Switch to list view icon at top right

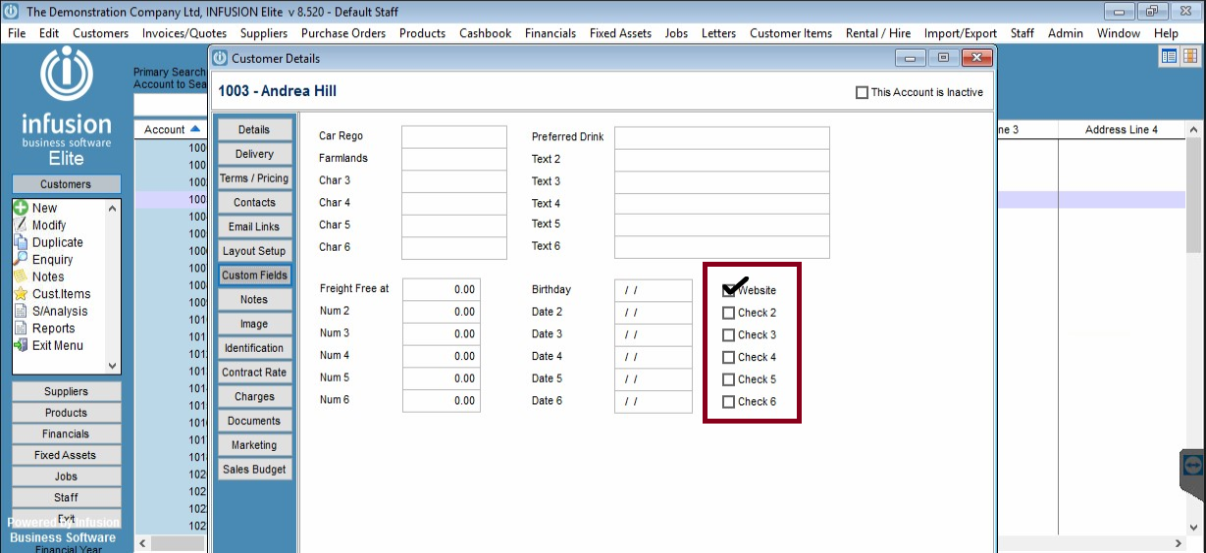[x=1169, y=56]
